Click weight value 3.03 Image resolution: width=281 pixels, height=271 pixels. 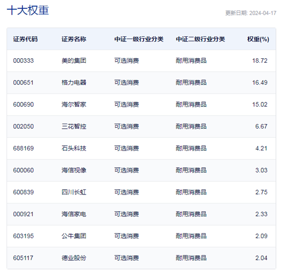point(261,170)
